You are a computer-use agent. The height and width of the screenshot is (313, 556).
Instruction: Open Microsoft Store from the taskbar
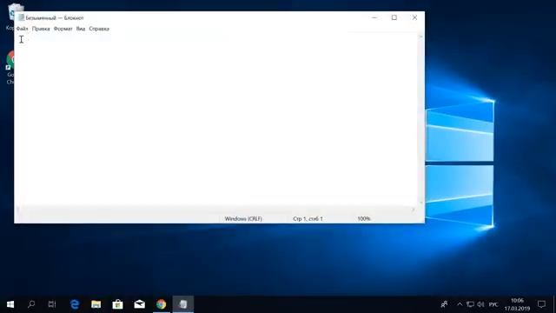point(118,304)
